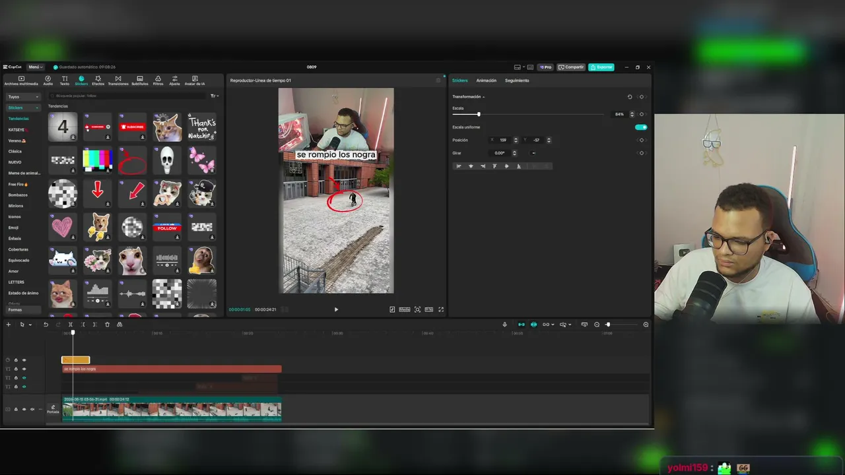
Task: Open the Efectos panel
Action: pos(98,80)
